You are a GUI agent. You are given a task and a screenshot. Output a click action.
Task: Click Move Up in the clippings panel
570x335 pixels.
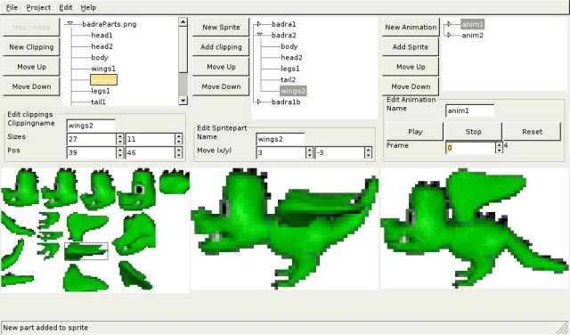coord(31,67)
